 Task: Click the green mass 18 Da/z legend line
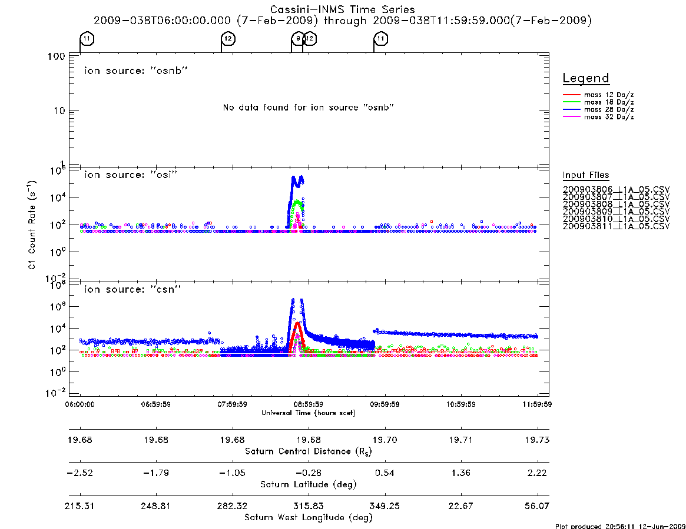571,102
